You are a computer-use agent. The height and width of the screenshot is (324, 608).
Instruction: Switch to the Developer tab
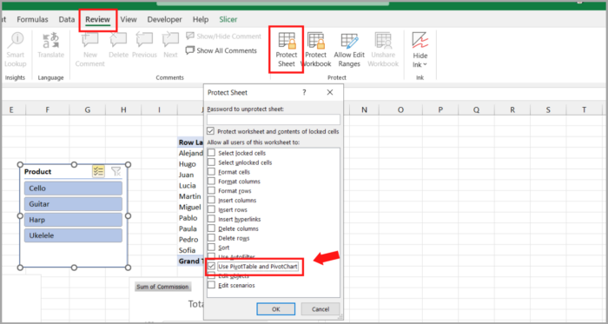[x=164, y=19]
